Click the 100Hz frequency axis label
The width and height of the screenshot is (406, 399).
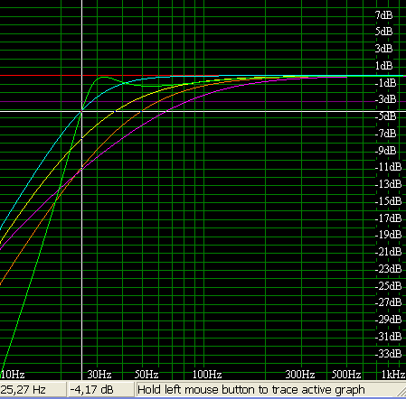(x=207, y=375)
